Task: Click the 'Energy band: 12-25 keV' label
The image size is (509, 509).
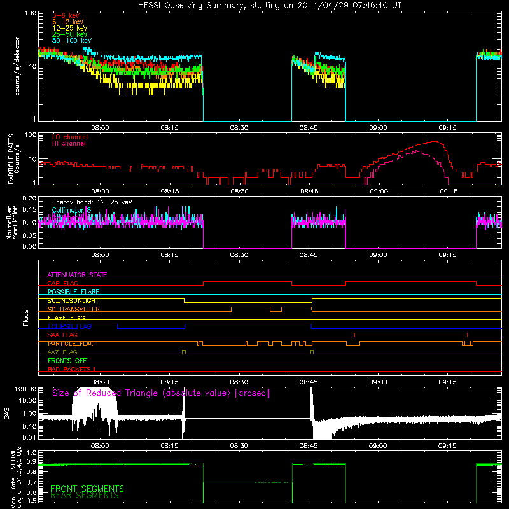Action: [x=92, y=202]
